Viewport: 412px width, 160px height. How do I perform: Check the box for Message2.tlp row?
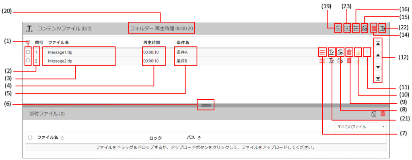pos(28,60)
